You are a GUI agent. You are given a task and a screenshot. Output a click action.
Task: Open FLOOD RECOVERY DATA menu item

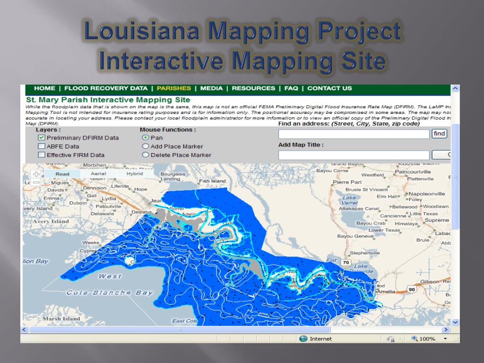coord(106,88)
